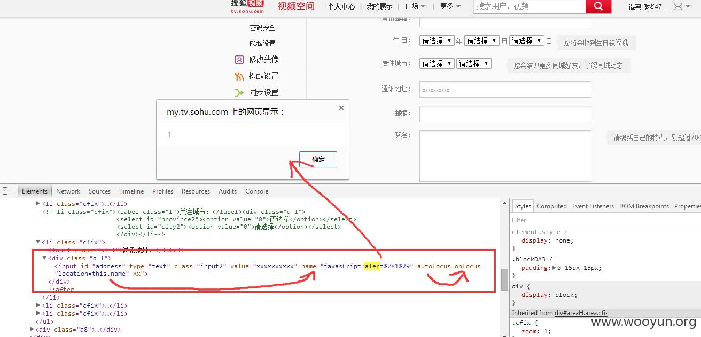Click the Styles Filter input
Image resolution: width=701 pixels, height=337 pixels.
(606, 220)
